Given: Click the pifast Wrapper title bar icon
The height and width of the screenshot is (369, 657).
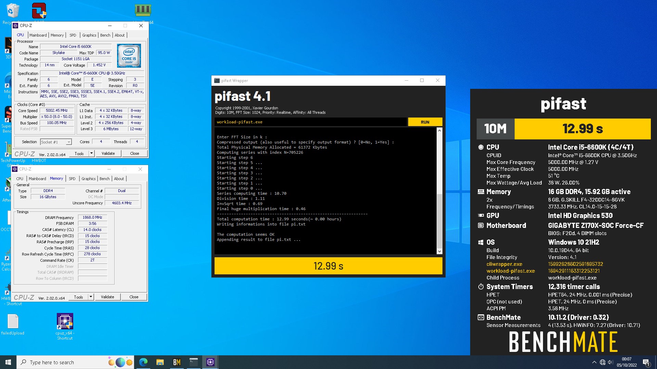Looking at the screenshot, I should click(x=217, y=81).
